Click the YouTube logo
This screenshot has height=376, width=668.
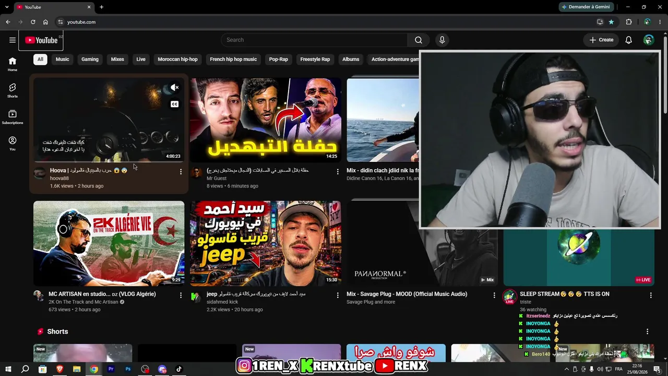pos(41,40)
